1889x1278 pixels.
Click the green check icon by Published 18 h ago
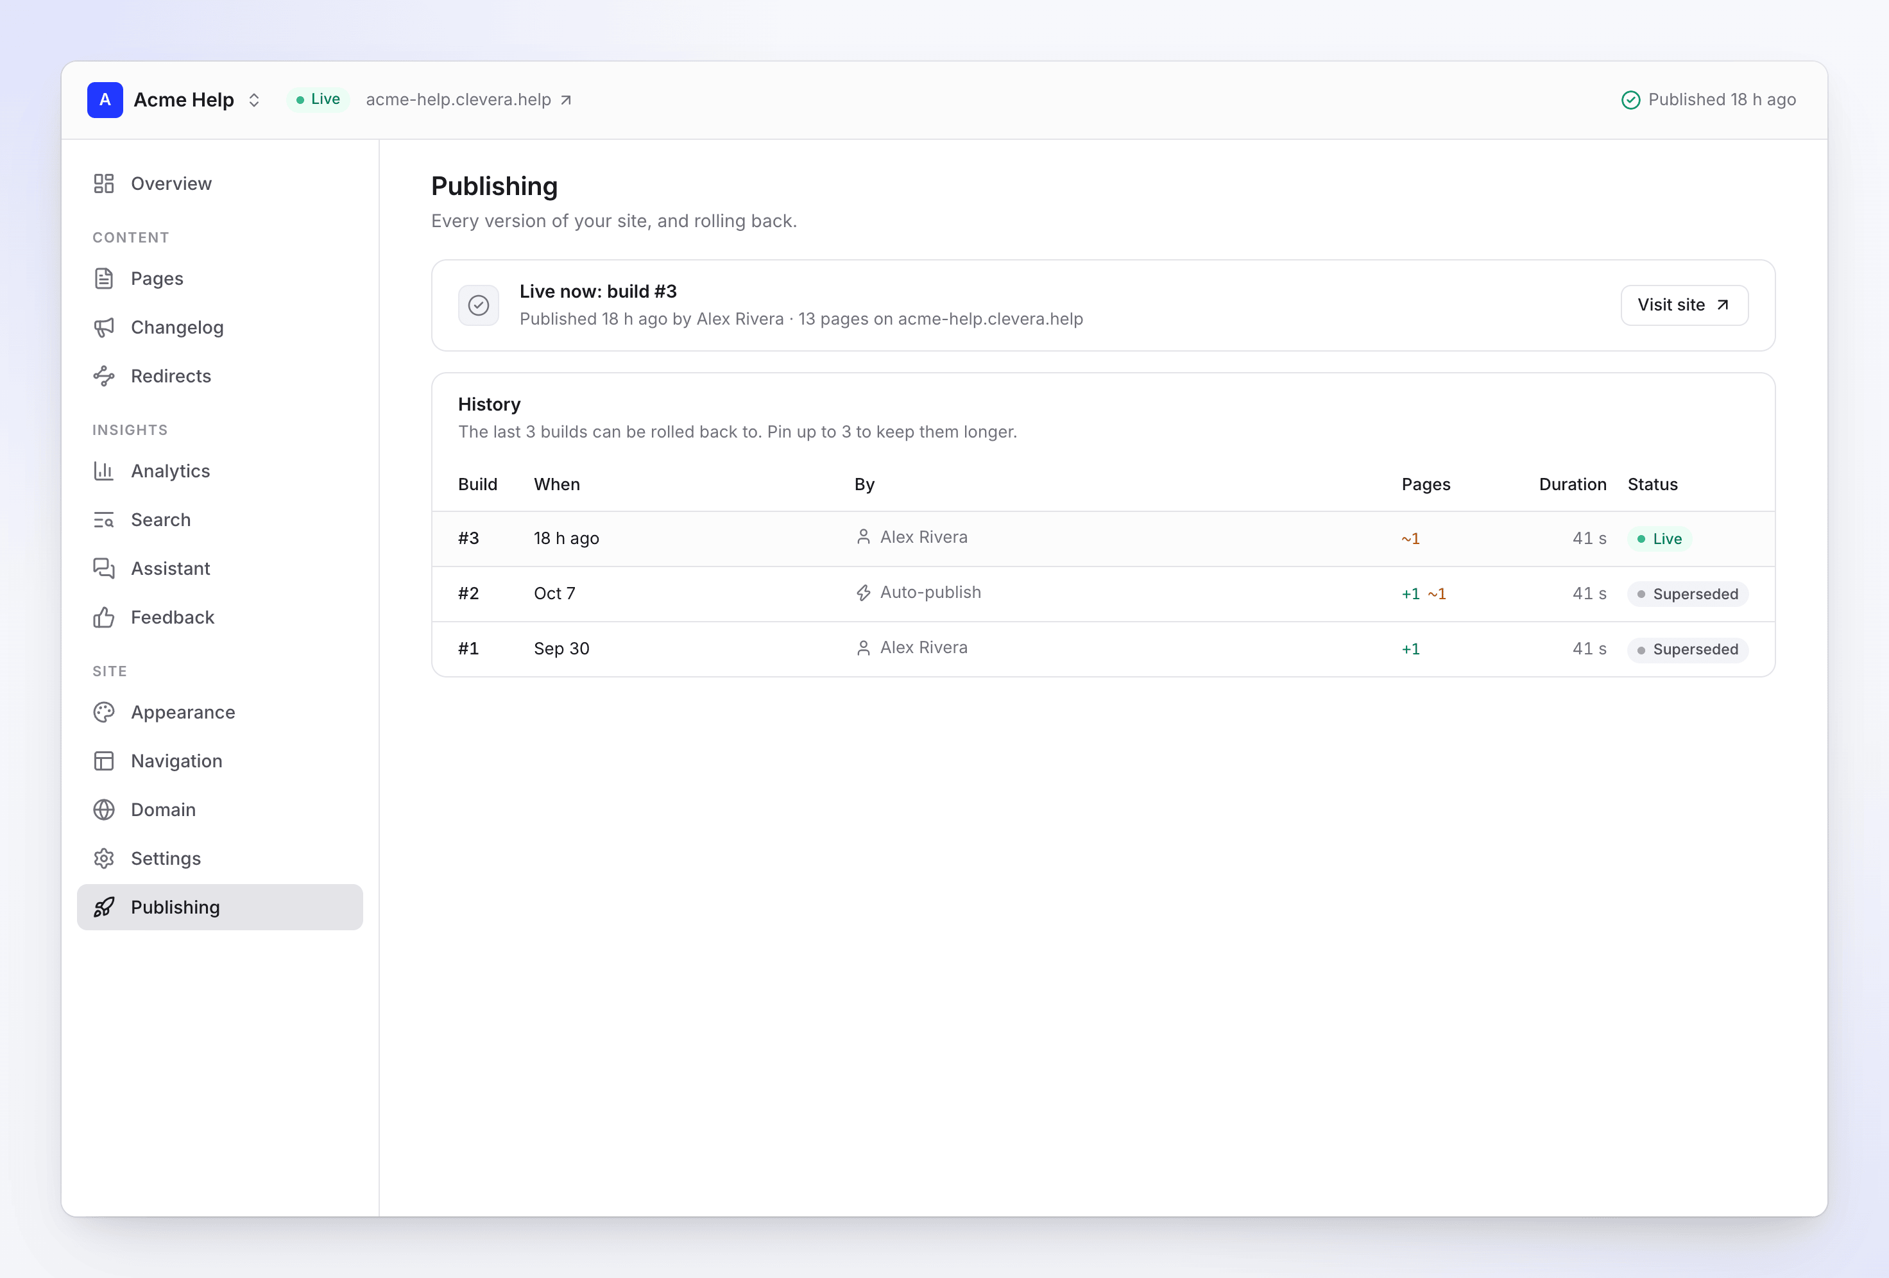coord(1630,100)
